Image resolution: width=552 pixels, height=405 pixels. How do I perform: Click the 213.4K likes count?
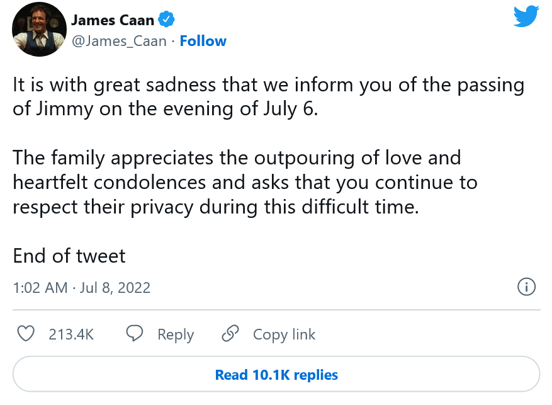pos(71,334)
